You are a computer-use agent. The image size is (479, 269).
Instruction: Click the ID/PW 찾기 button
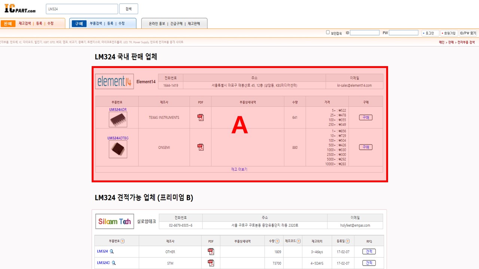468,33
